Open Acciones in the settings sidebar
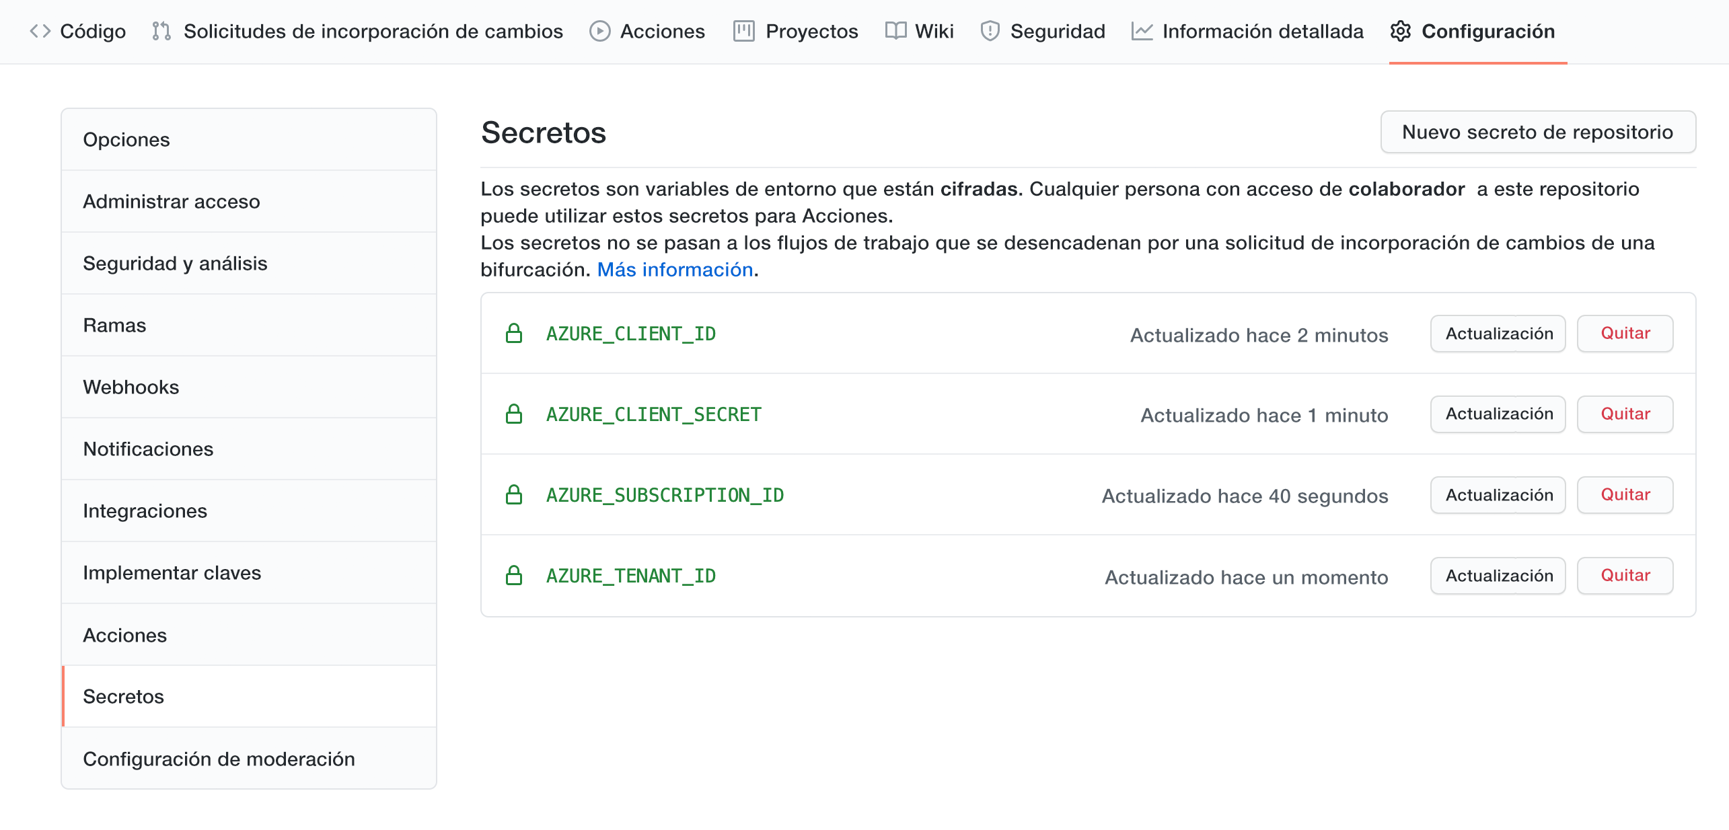Viewport: 1729px width, 830px height. [249, 635]
